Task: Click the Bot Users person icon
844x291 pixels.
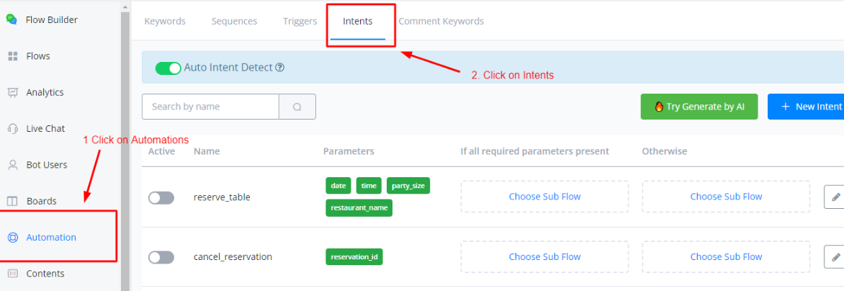Action: 12,165
